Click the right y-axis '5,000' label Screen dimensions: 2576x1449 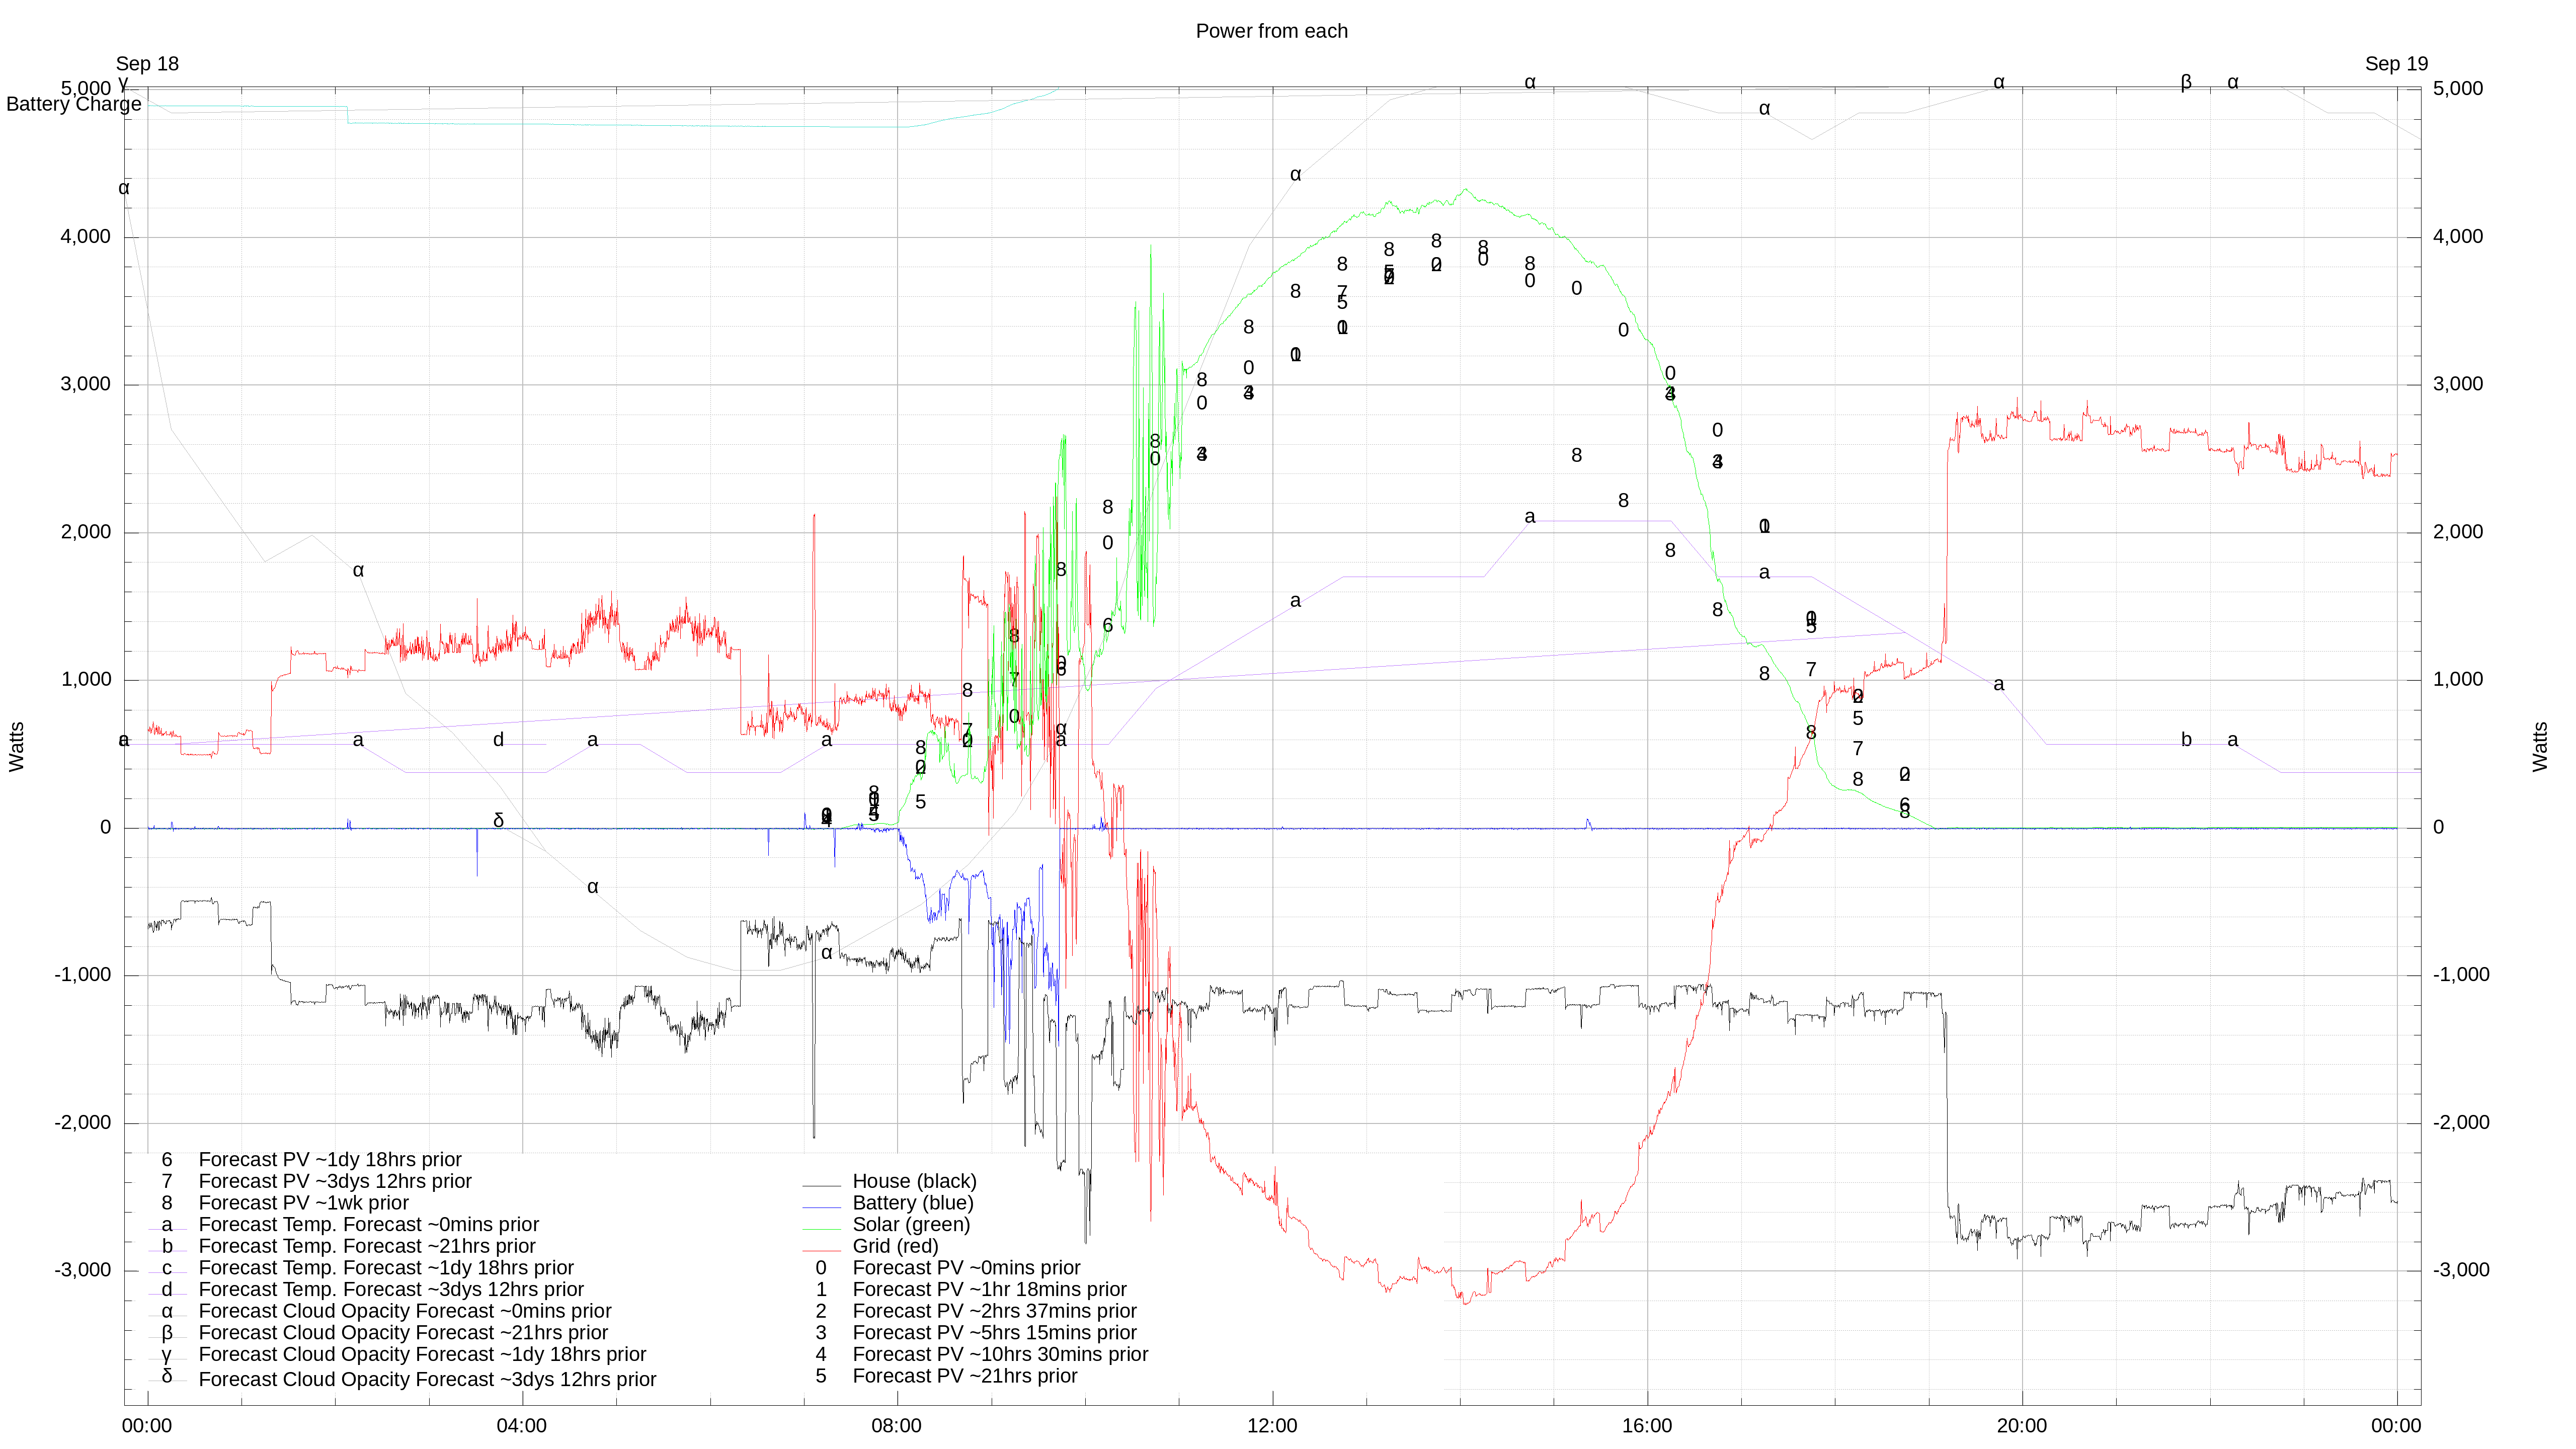2458,88
